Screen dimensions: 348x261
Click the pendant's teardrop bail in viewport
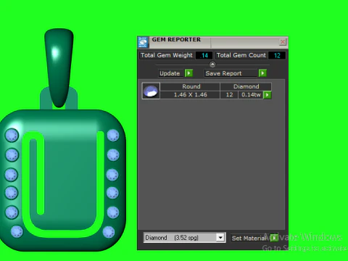[x=59, y=67]
